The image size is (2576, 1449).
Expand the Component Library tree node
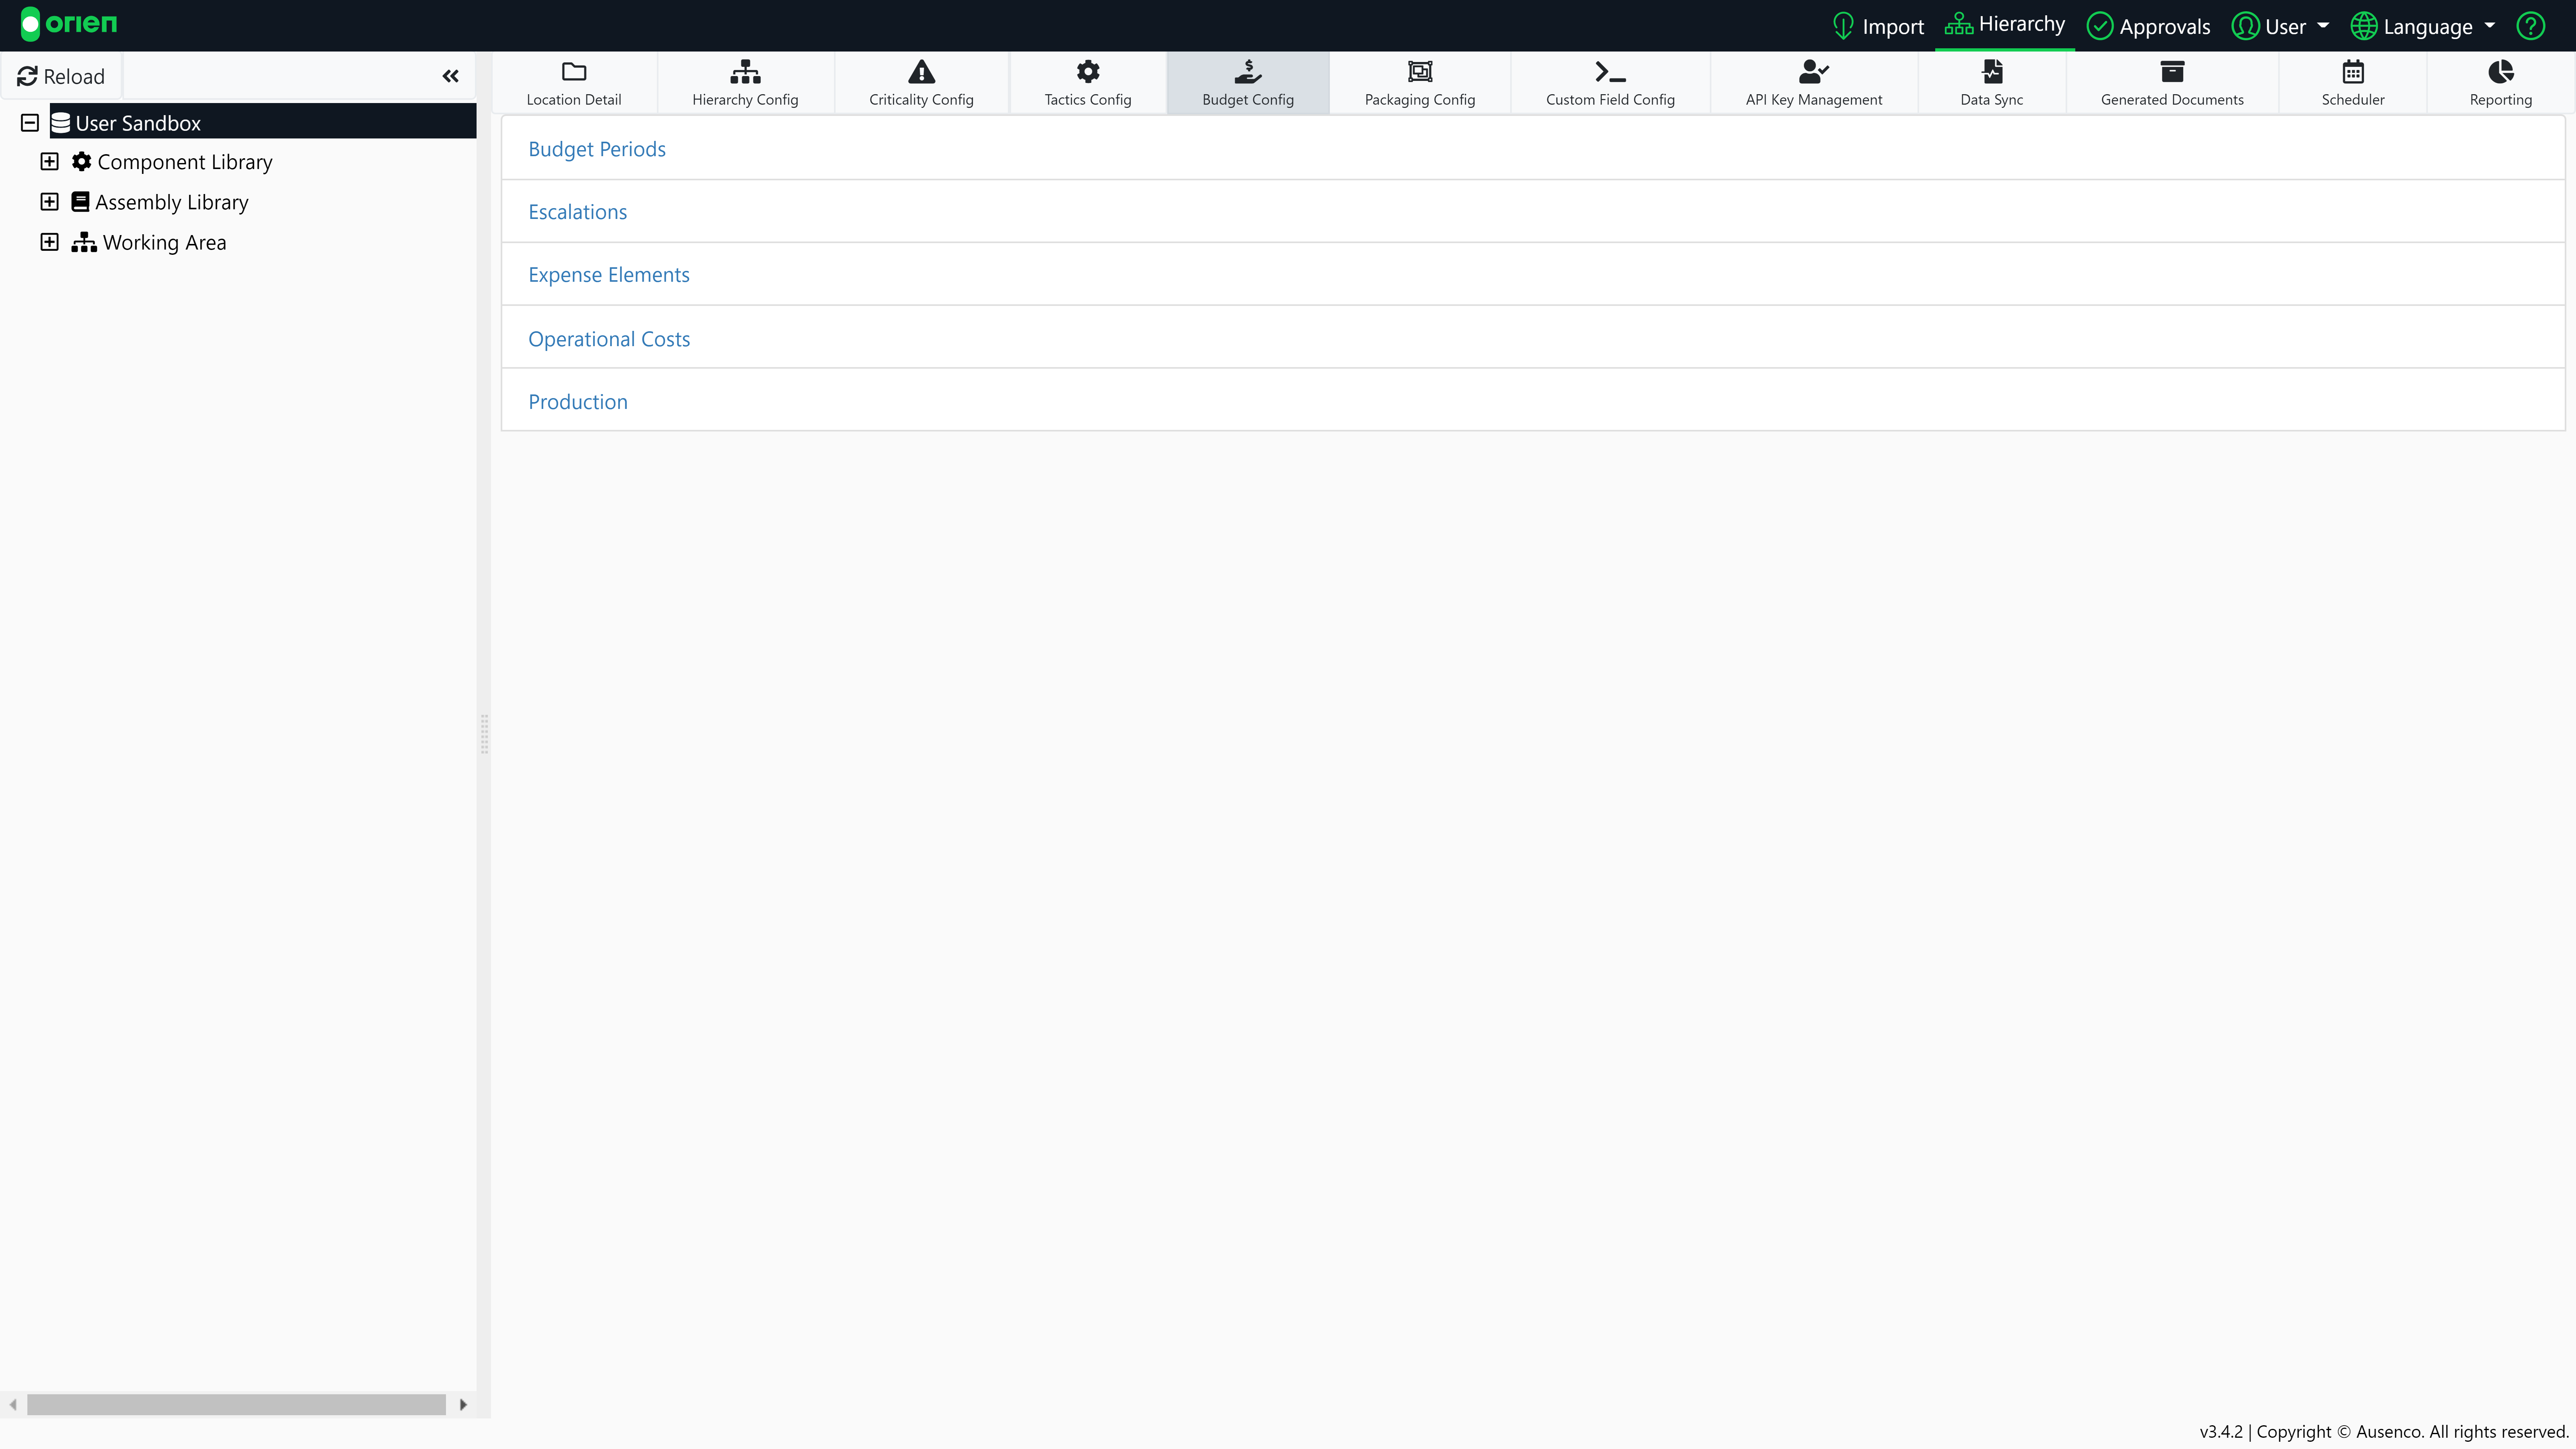49,161
